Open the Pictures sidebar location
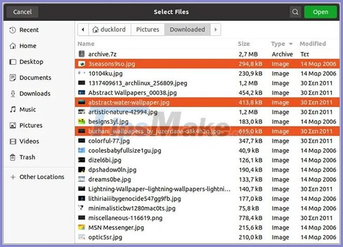The image size is (343, 247). pyautogui.click(x=39, y=125)
